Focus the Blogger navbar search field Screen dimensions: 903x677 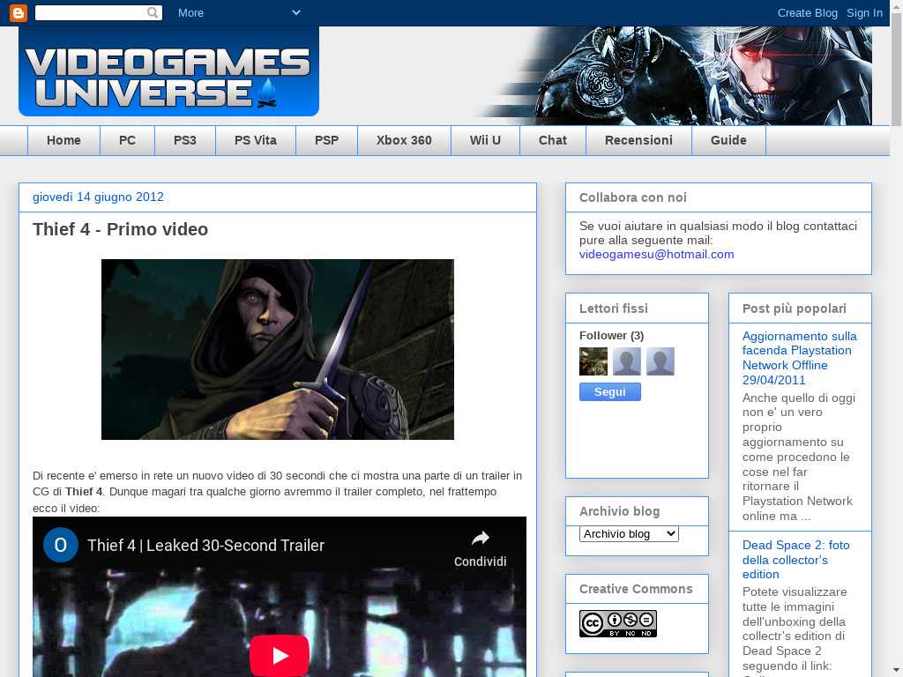click(99, 12)
